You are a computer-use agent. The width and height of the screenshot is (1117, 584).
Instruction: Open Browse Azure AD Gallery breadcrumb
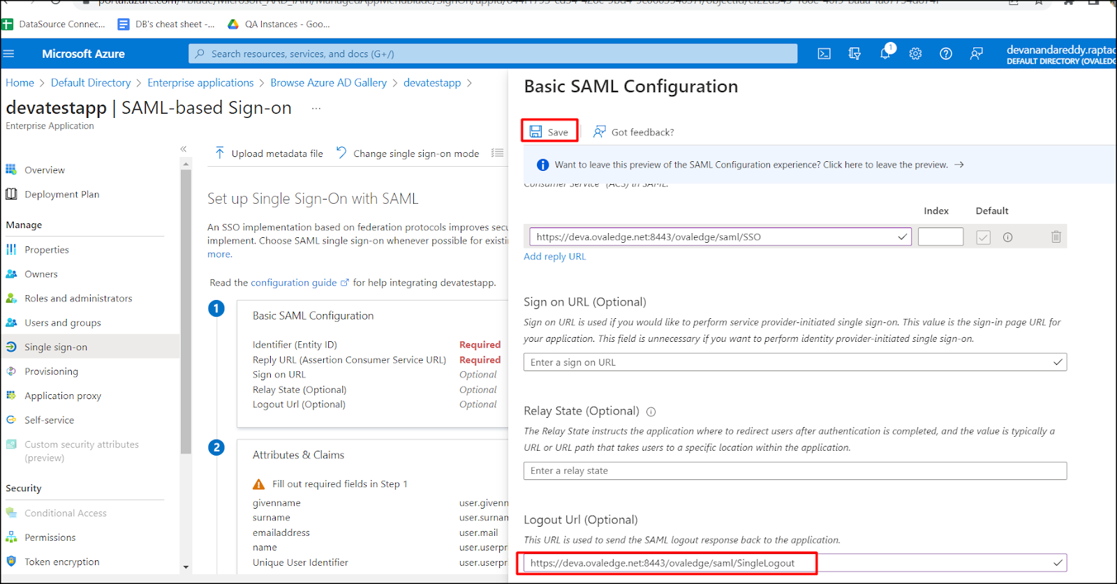tap(328, 82)
